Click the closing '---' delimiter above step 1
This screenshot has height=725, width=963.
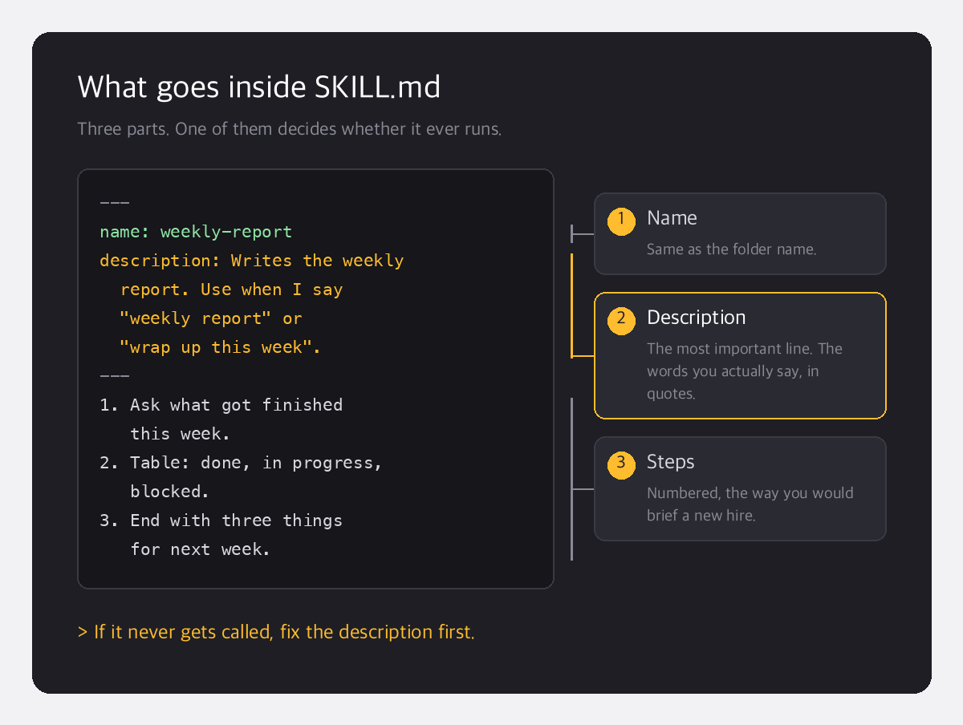tap(114, 376)
